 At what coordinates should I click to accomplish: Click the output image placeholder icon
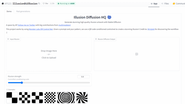(x=137, y=54)
